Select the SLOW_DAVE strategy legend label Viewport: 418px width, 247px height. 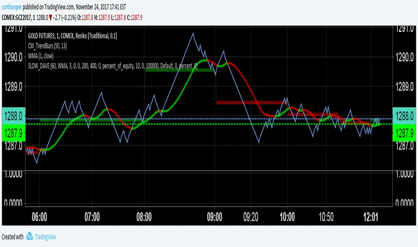click(113, 66)
